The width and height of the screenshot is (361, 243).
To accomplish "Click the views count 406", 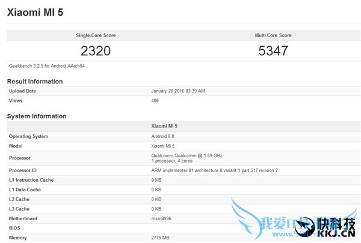I will (155, 101).
